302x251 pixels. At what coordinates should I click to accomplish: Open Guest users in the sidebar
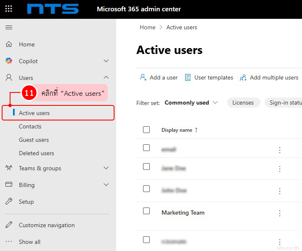[34, 140]
